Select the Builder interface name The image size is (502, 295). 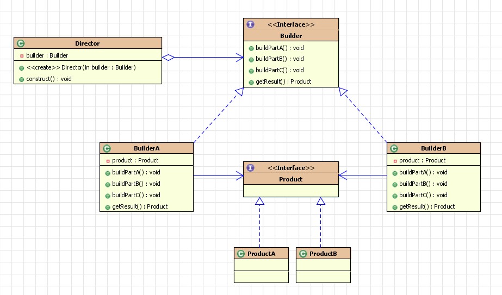pos(291,36)
